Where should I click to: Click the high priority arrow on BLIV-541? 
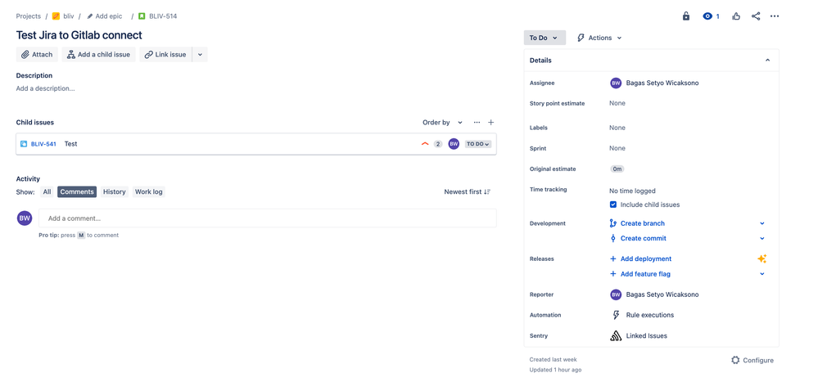[425, 144]
